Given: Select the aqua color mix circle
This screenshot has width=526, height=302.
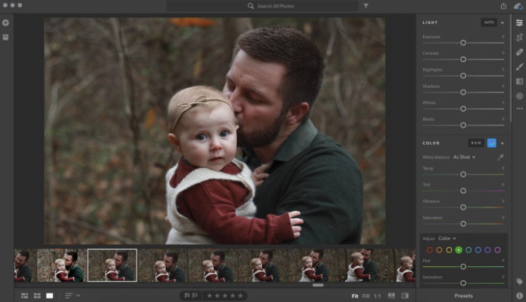Looking at the screenshot, I should pos(468,250).
